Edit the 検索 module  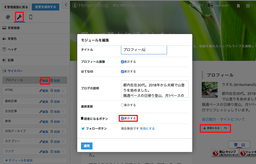click(x=44, y=122)
